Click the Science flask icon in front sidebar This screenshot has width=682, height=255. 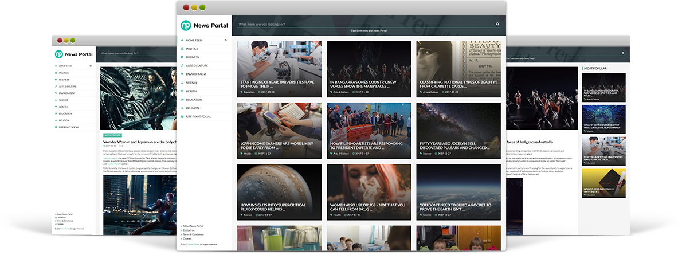182,83
